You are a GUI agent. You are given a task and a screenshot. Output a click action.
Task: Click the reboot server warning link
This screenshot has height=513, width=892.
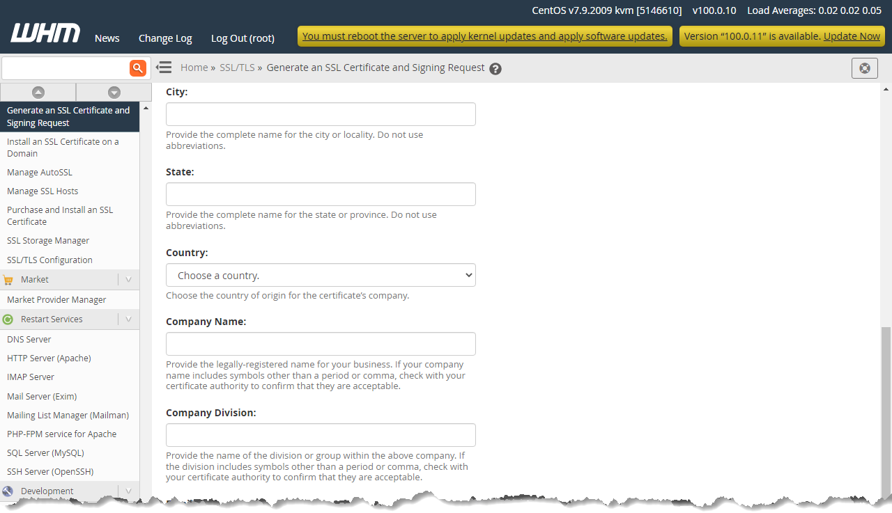click(485, 35)
